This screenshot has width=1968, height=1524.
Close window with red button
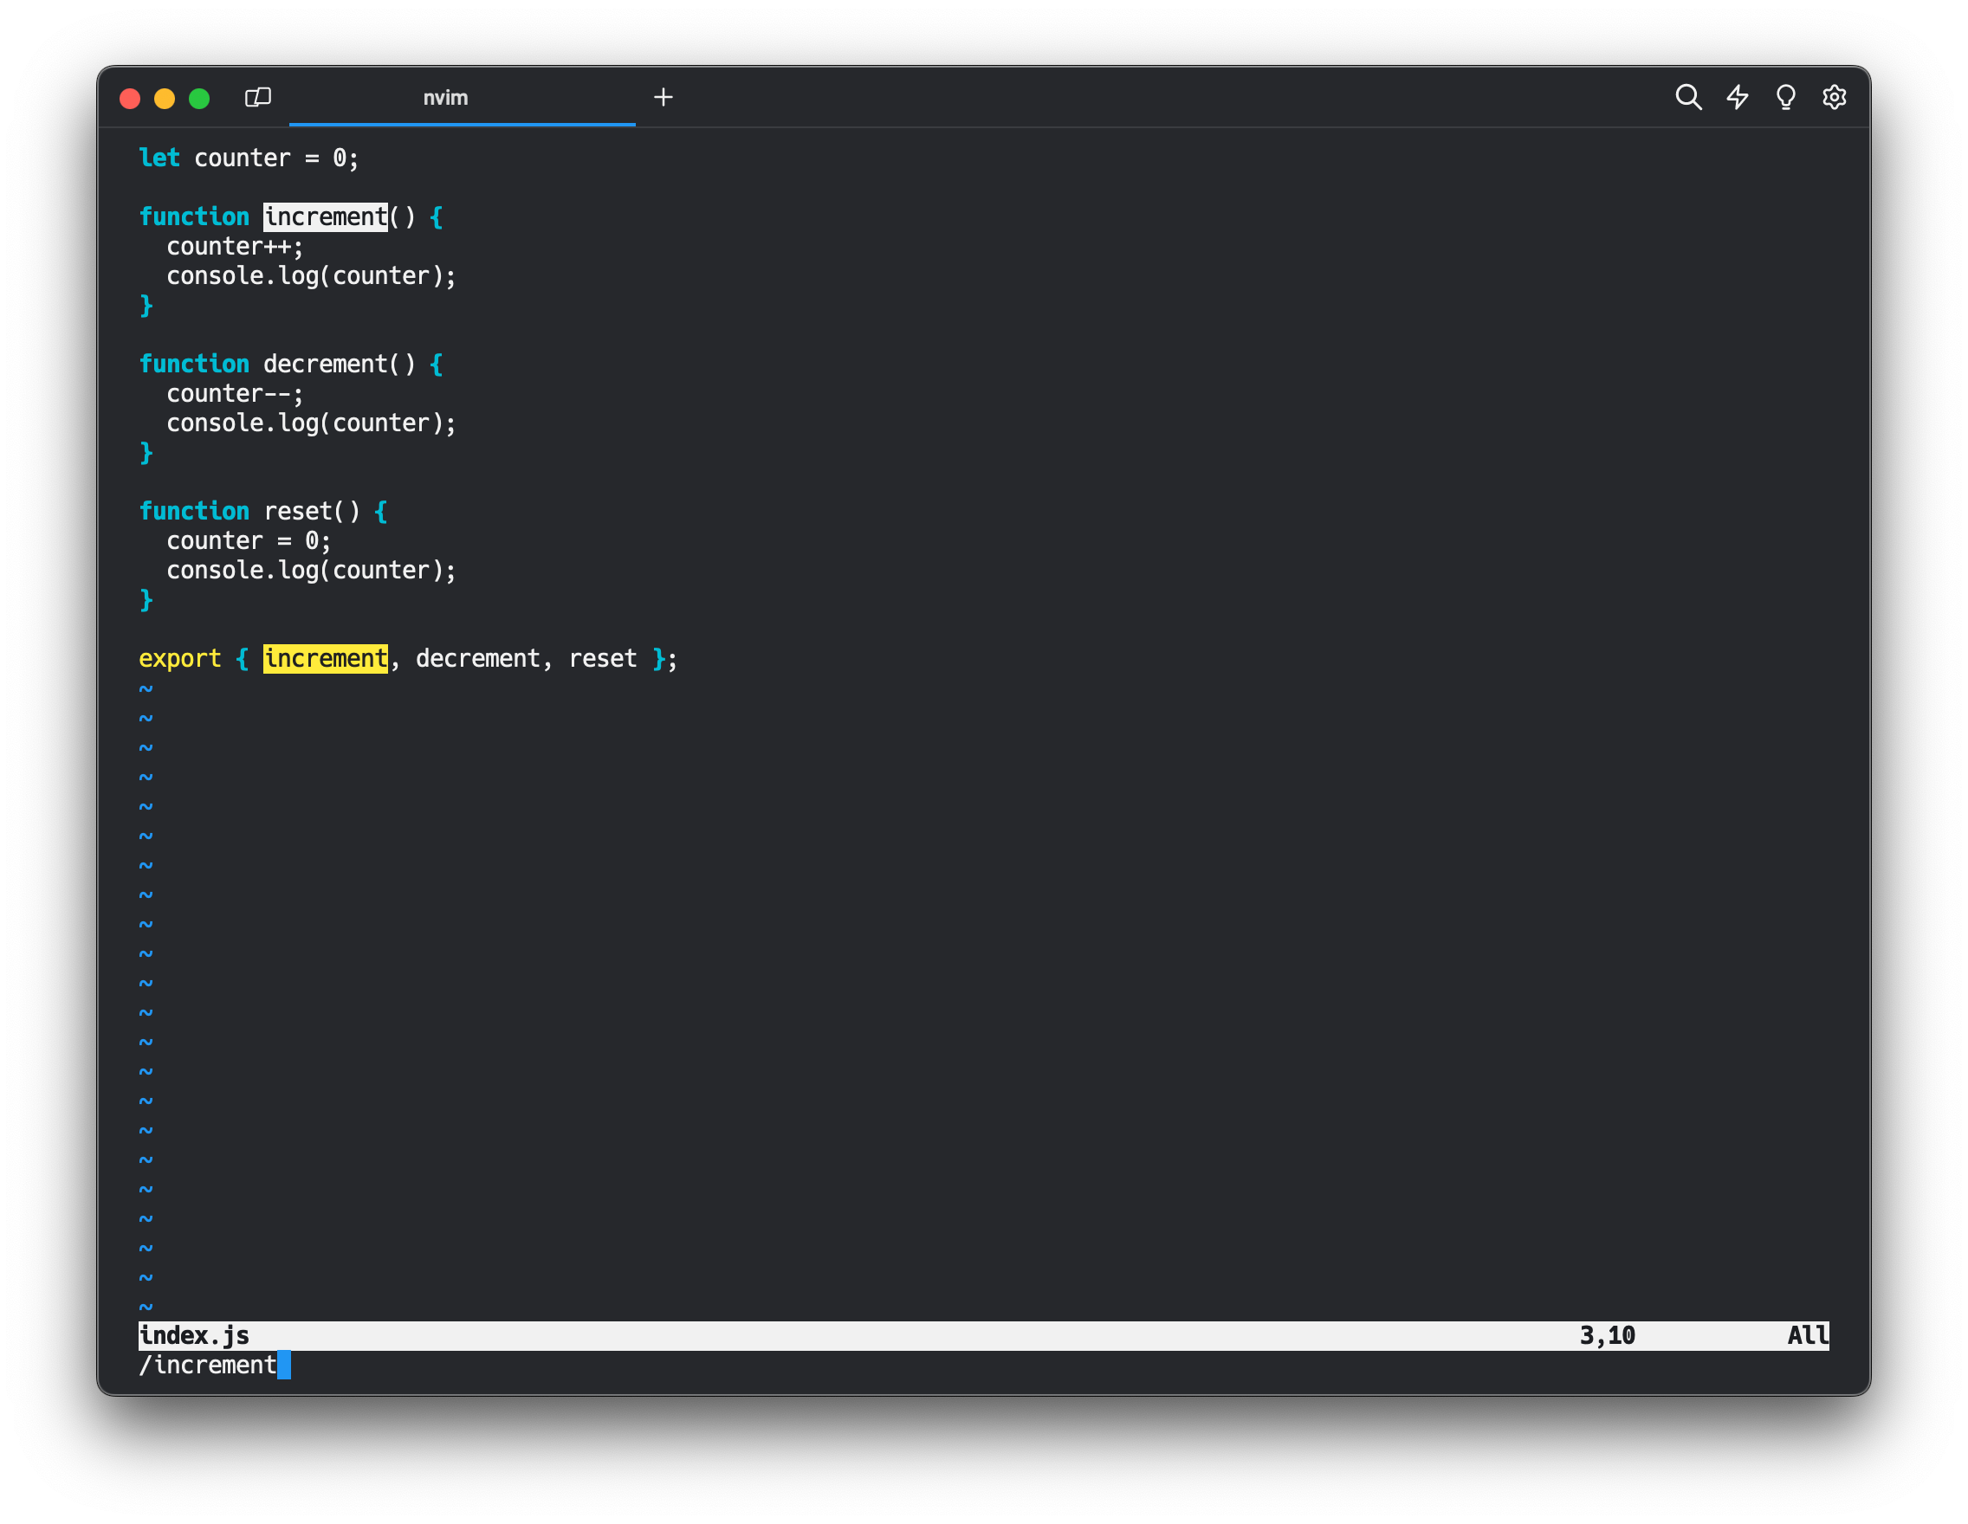click(130, 98)
